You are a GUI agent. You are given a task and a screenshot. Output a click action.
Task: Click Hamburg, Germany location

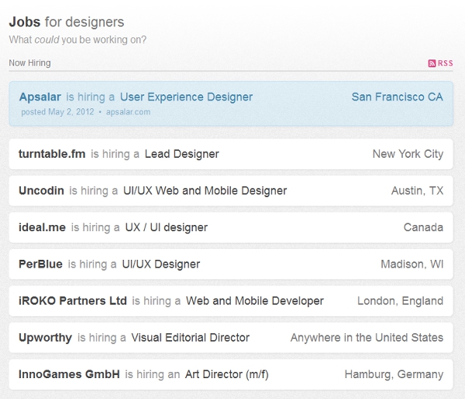click(x=394, y=374)
